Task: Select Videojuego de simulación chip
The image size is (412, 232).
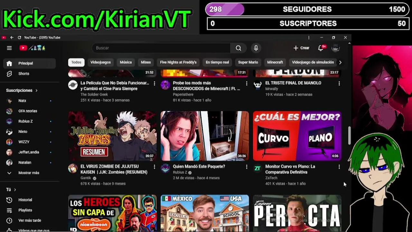Action: click(313, 62)
